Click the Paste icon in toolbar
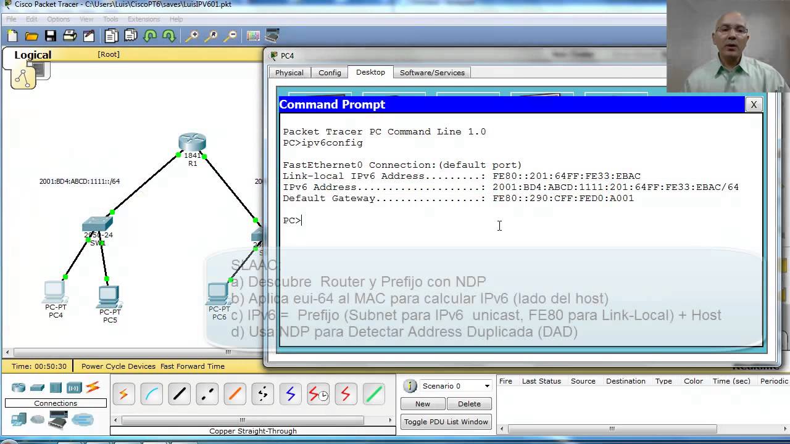This screenshot has width=790, height=444. pos(131,36)
